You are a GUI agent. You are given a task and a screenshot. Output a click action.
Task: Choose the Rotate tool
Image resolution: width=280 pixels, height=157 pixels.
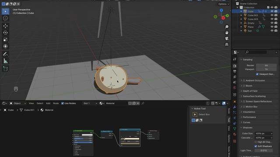[x=5, y=33]
